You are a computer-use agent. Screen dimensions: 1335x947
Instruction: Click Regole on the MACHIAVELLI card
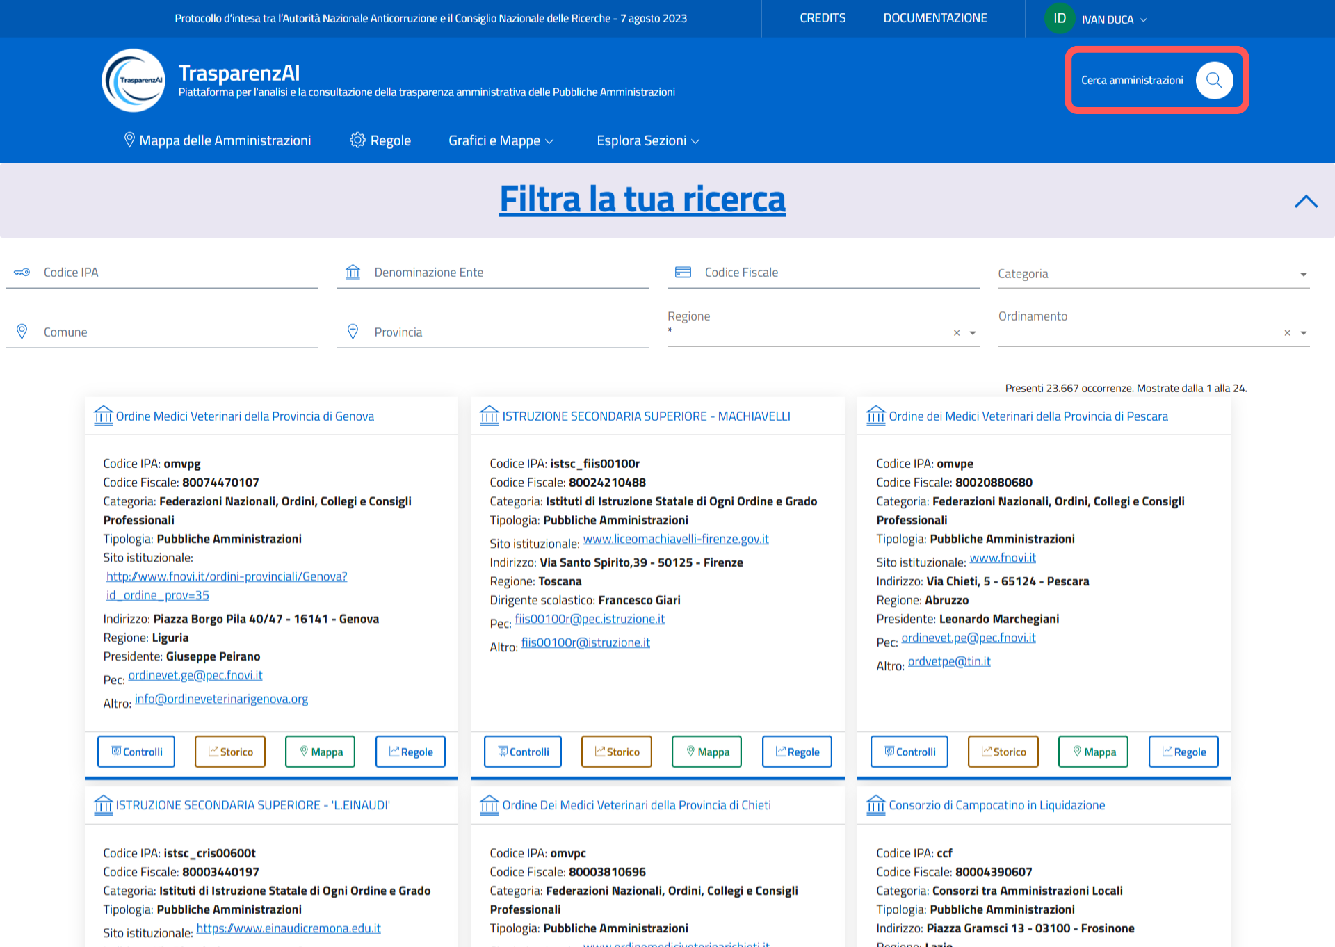point(797,752)
